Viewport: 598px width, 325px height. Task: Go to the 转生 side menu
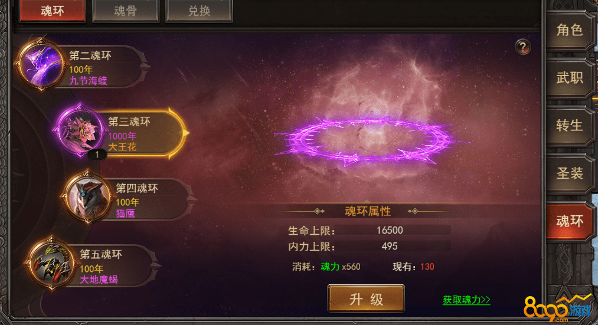point(570,126)
